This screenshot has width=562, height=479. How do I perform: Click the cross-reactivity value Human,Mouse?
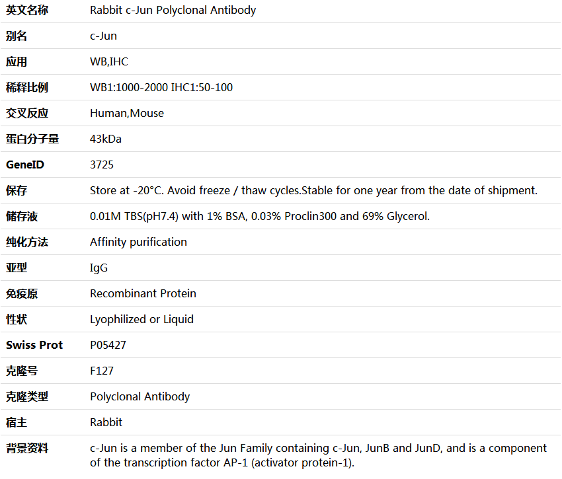[126, 113]
